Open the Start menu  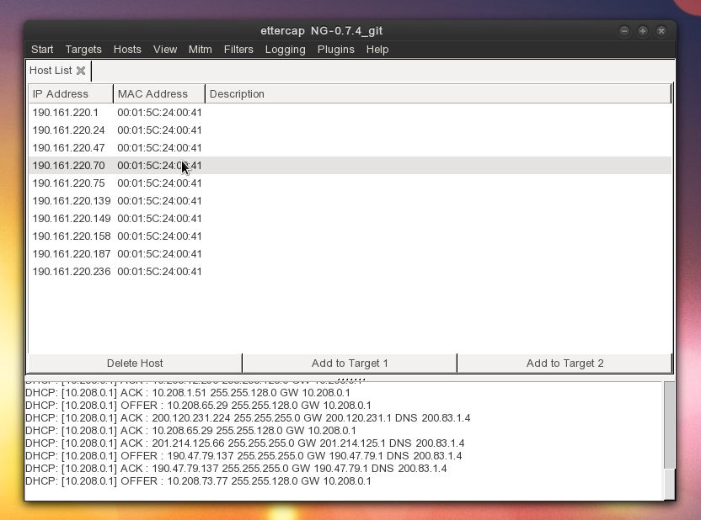click(42, 50)
